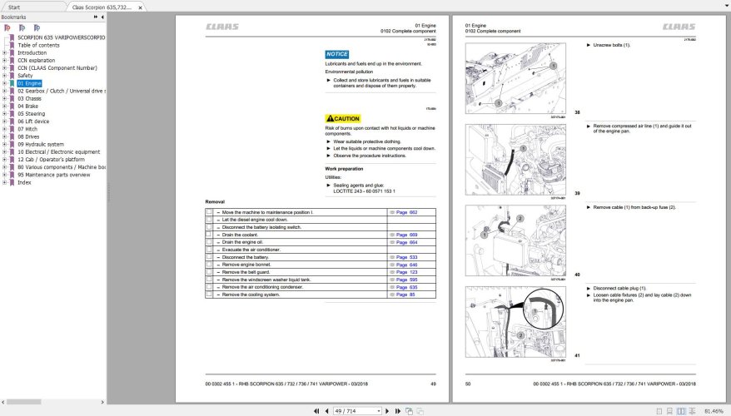Expand the CCN explanation bookmark
The image size is (731, 416).
click(5, 60)
